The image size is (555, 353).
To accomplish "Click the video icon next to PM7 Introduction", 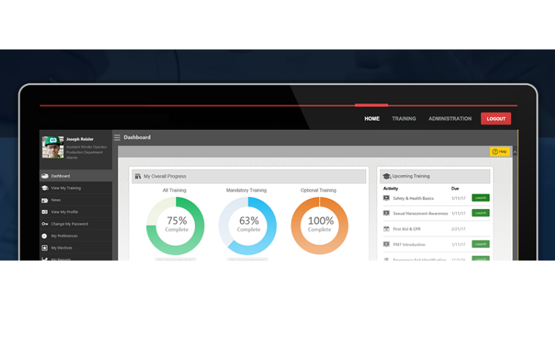I will [x=387, y=245].
